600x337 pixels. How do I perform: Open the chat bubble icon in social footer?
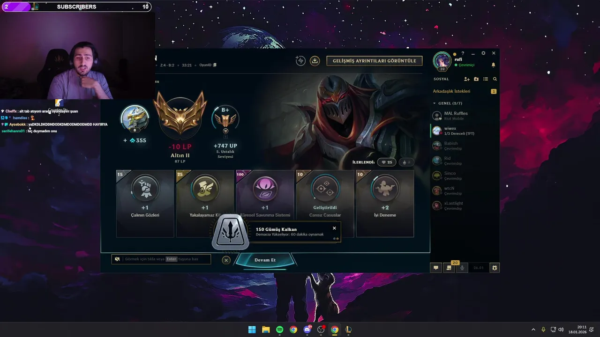436,268
